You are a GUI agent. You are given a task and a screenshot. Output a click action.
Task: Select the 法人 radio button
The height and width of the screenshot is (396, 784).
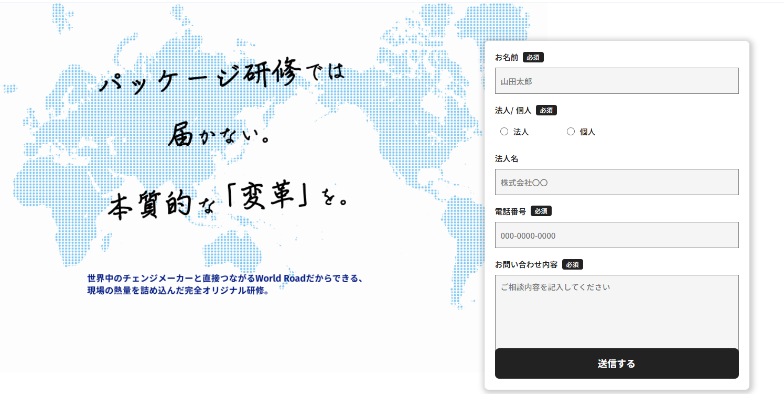(504, 132)
